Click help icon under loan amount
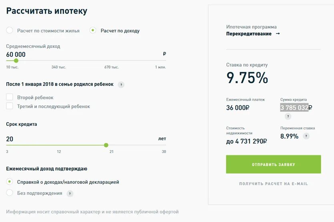This screenshot has height=222, width=334. [288, 117]
